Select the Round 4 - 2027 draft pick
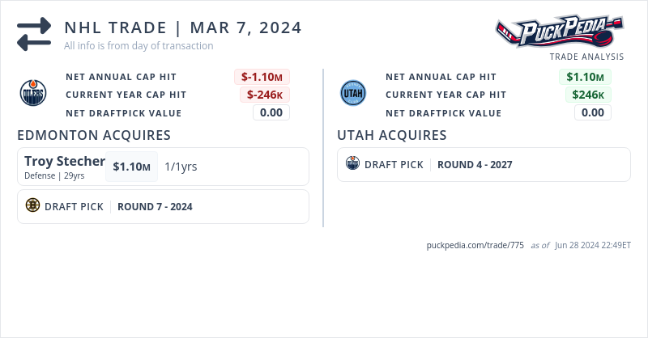Image resolution: width=648 pixels, height=338 pixels. point(475,164)
